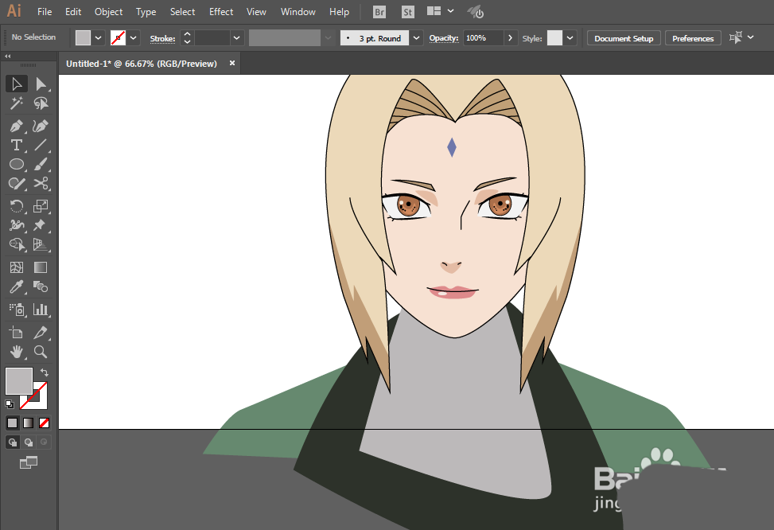Activate the Rotate tool
The image size is (774, 530).
16,206
